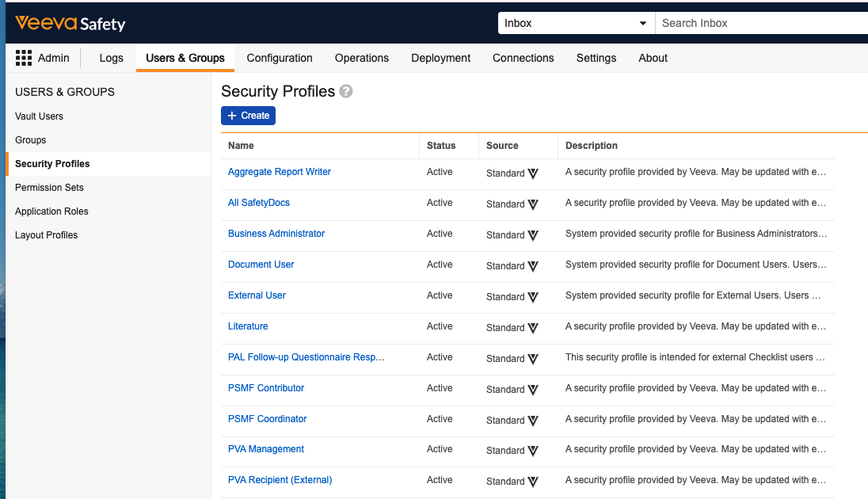This screenshot has height=499, width=868.
Task: Click the Name column header
Action: tap(241, 146)
